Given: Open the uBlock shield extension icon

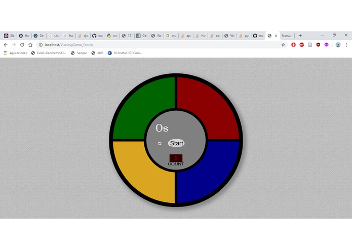Looking at the screenshot, I should [x=318, y=45].
